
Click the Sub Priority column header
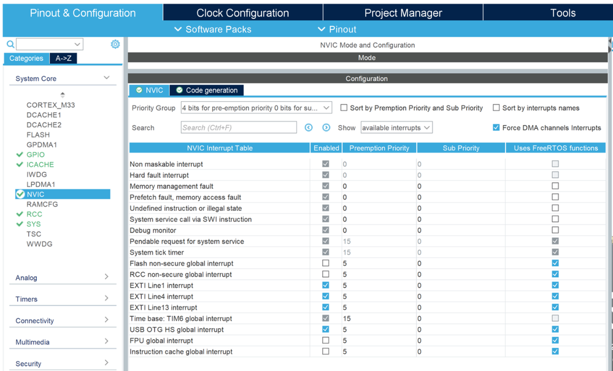tap(461, 148)
